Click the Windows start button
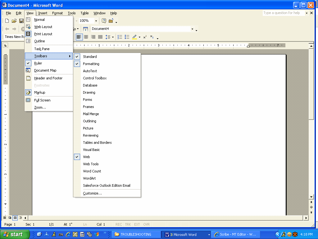This screenshot has width=318, height=239. coord(15,234)
